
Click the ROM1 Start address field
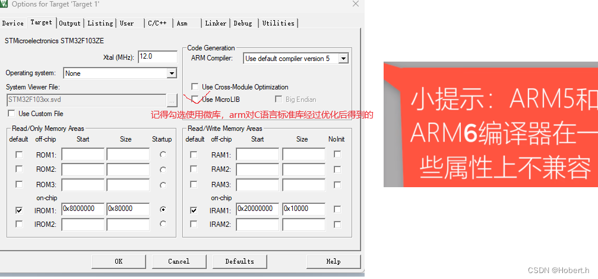(83, 155)
